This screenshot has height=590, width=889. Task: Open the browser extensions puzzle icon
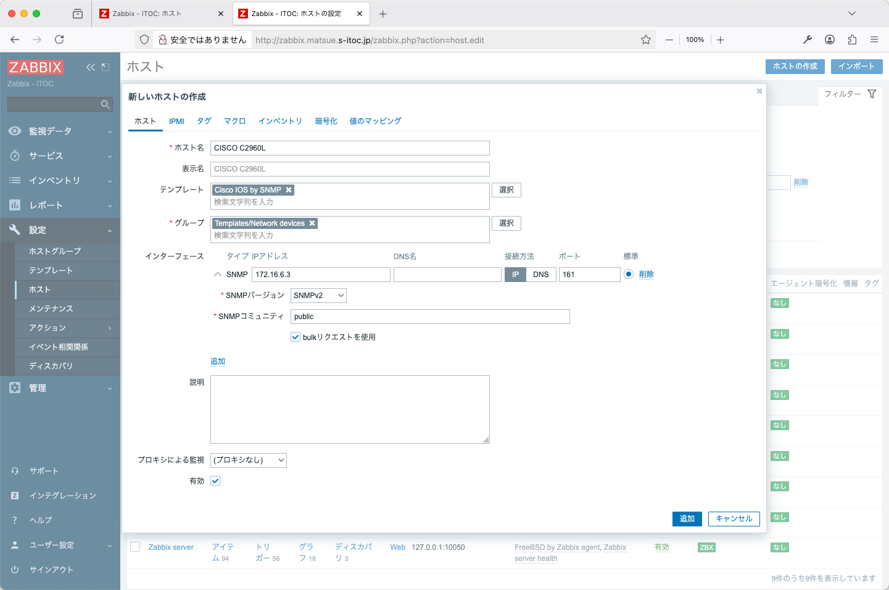(852, 39)
